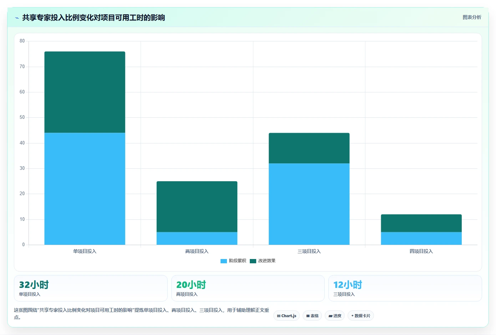
Task: Click the description paragraph starting 这张图围绕
Action: [x=142, y=314]
